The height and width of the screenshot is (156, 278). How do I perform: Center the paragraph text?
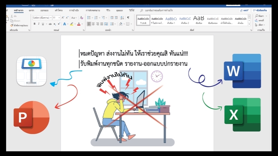[x=93, y=24]
